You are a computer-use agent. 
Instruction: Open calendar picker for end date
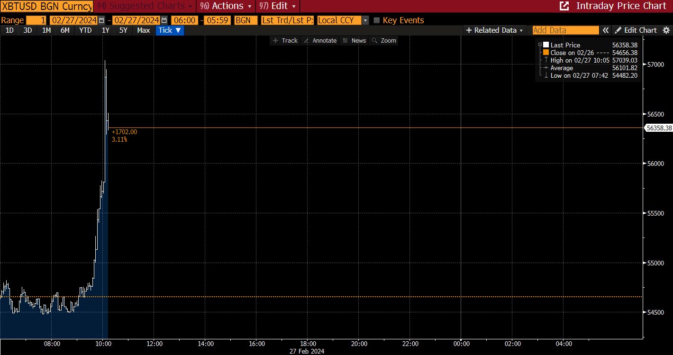click(x=164, y=20)
